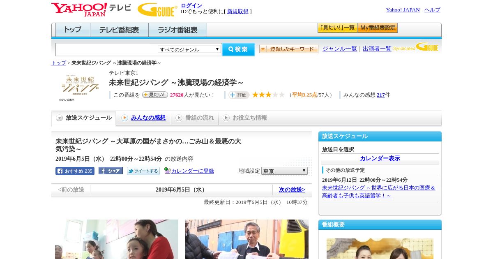Image resolution: width=493 pixels, height=259 pixels.
Task: Click the 見たい! plus button
Action: [155, 95]
